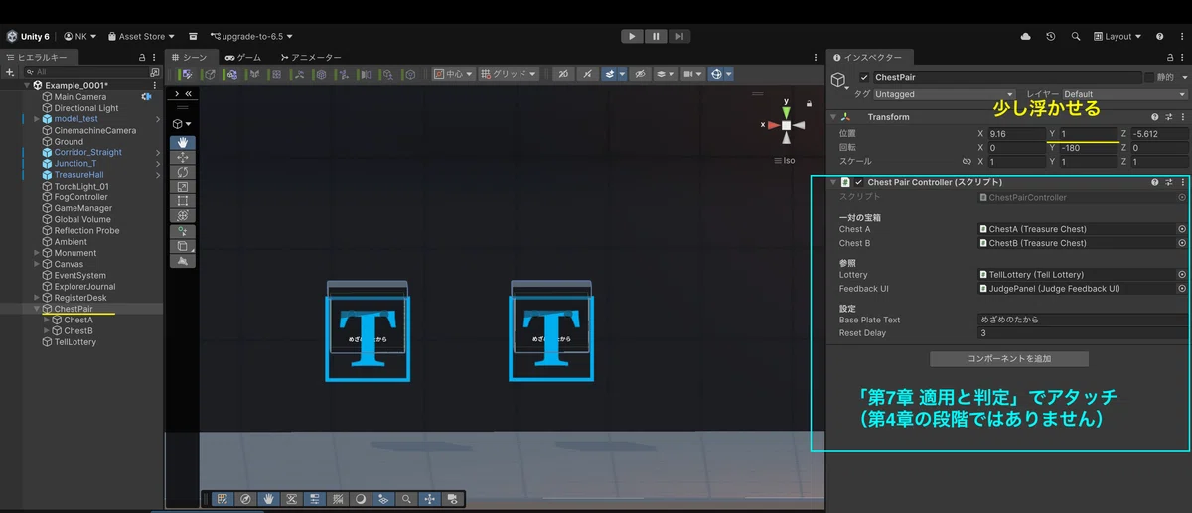Viewport: 1192px width, 513px height.
Task: Toggle scene lighting button
Action: (x=588, y=74)
